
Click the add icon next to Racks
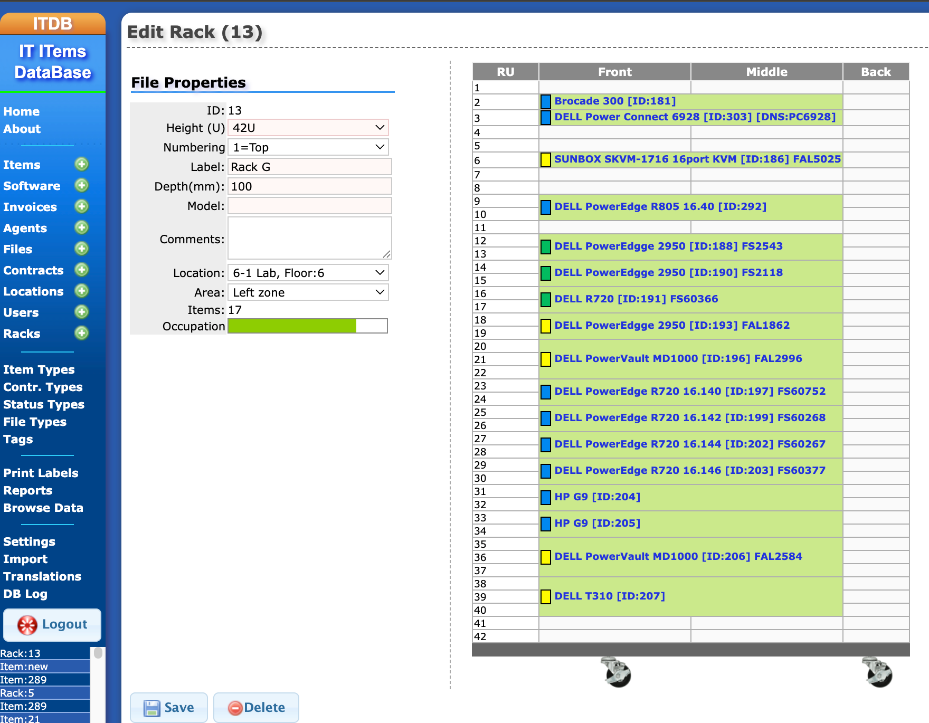pos(81,333)
